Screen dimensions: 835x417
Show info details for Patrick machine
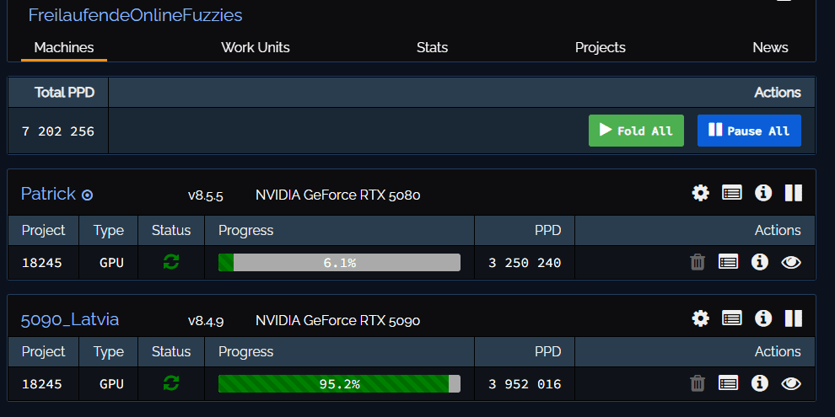tap(763, 194)
